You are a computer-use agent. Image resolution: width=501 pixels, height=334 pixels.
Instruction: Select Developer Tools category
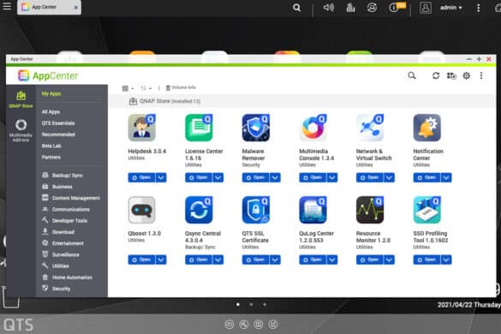point(65,221)
